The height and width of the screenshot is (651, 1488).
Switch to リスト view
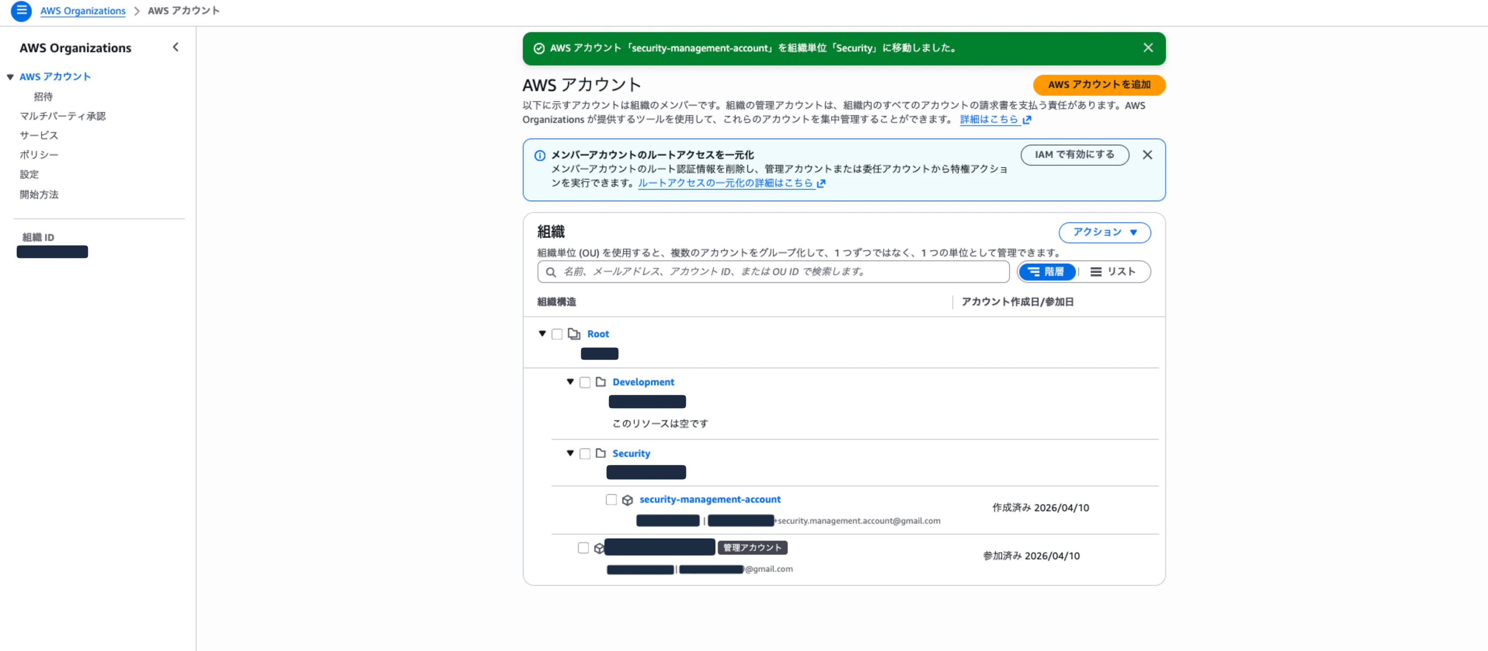1115,271
